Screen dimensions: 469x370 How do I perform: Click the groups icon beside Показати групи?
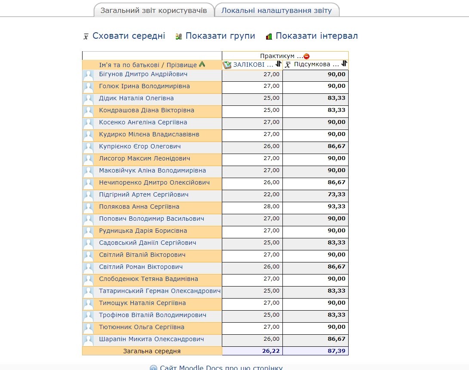click(178, 37)
